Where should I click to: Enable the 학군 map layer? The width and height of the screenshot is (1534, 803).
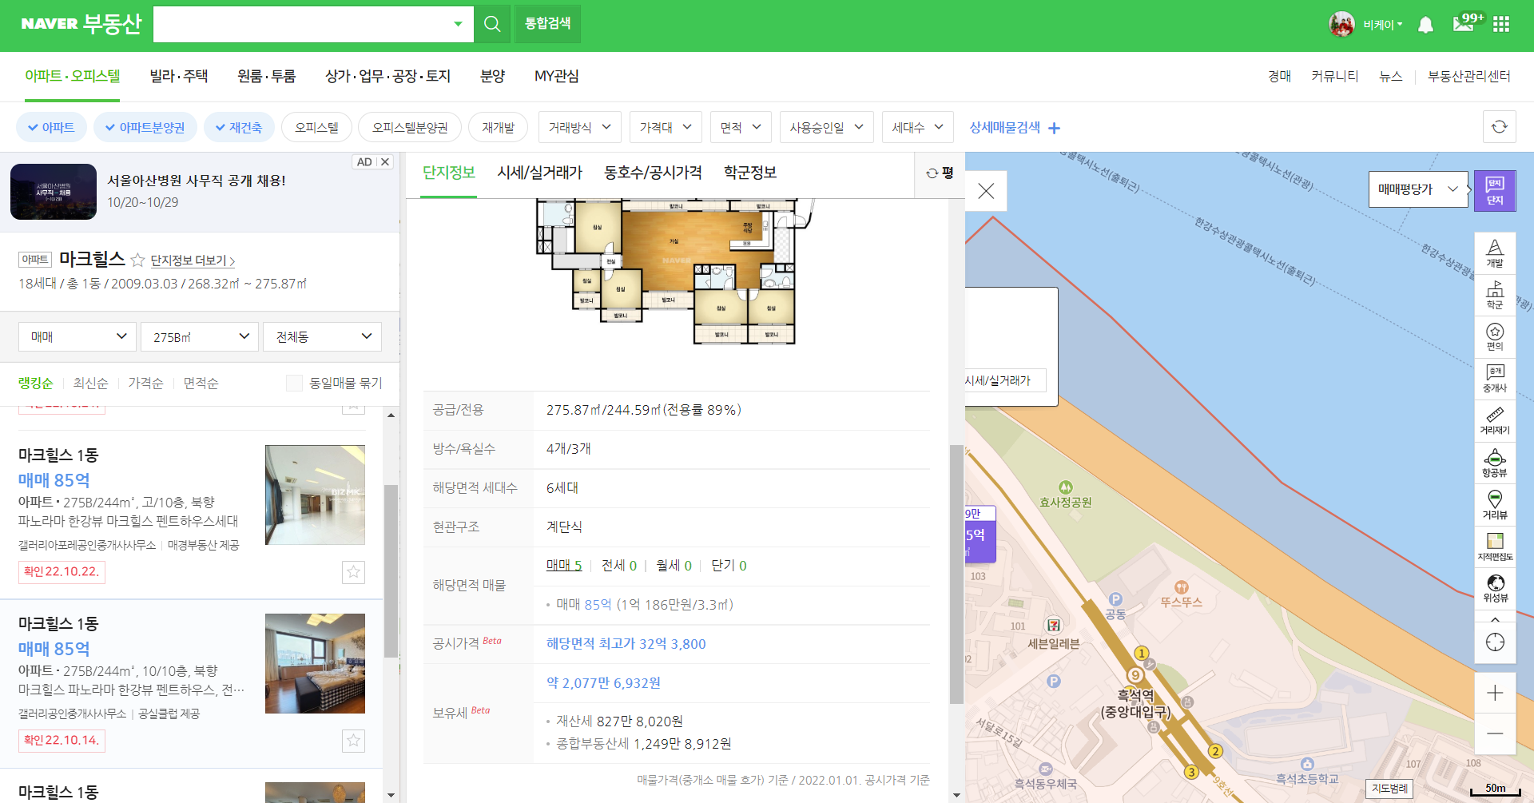click(1495, 295)
